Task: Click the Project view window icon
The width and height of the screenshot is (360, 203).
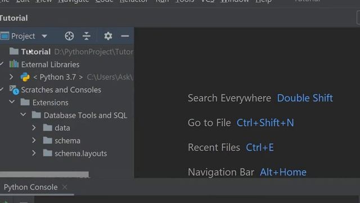Action: 4,36
